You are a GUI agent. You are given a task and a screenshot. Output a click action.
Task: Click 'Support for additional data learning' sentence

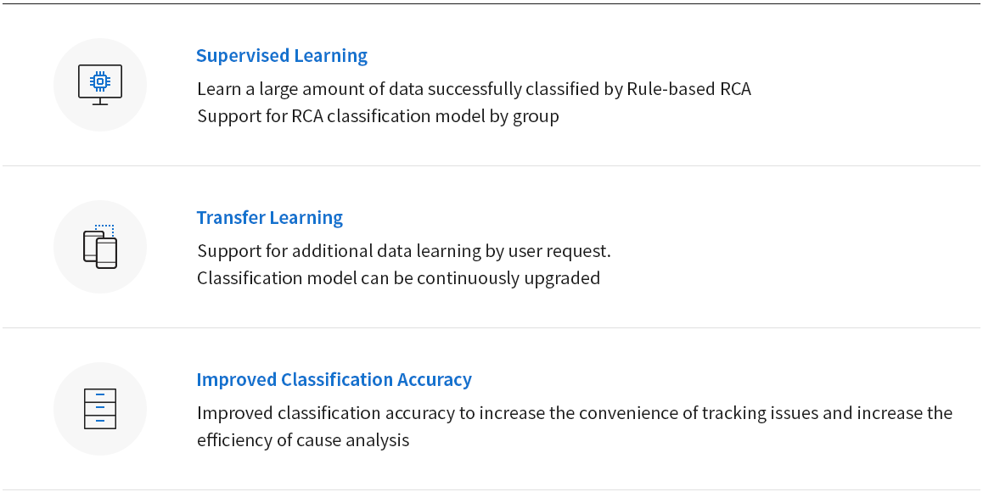click(x=404, y=251)
